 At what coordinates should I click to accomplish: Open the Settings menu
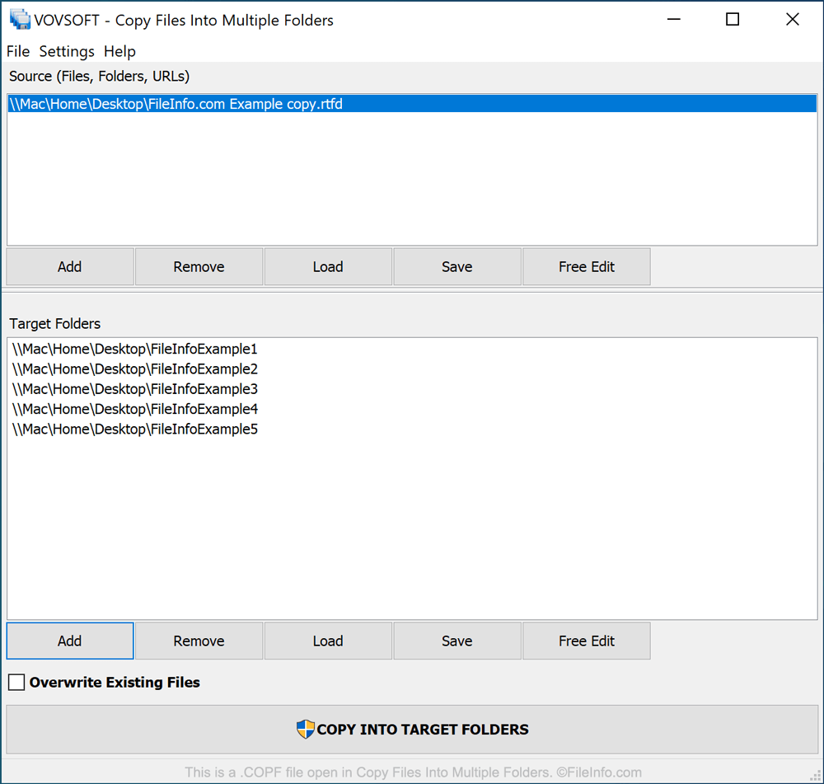pos(66,51)
